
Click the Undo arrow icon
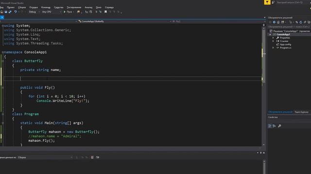tap(15, 12)
